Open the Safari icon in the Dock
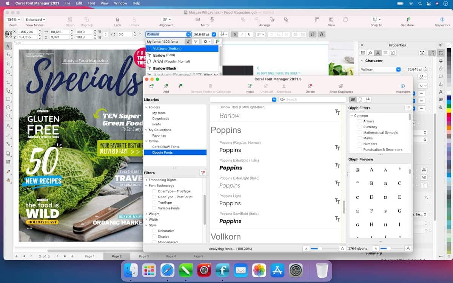453x283 pixels. coord(167,271)
